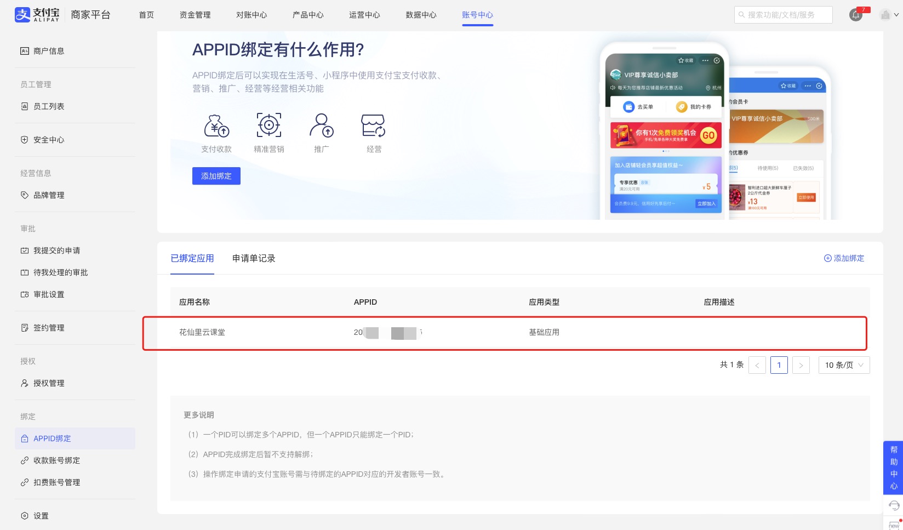Select APPID绑定 in sidebar
The width and height of the screenshot is (903, 530).
click(x=75, y=438)
